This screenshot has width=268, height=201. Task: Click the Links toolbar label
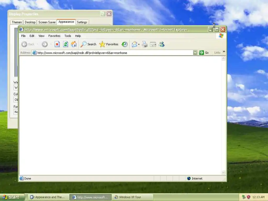click(217, 53)
